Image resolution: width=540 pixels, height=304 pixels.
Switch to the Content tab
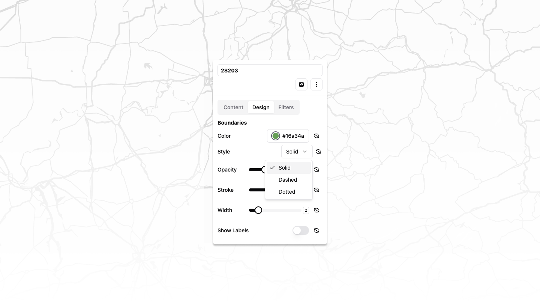pyautogui.click(x=233, y=107)
